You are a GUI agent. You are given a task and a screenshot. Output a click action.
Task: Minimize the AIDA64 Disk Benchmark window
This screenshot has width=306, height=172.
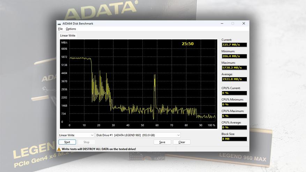[x=222, y=23]
